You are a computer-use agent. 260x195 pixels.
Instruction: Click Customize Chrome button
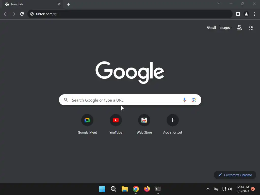tap(235, 175)
